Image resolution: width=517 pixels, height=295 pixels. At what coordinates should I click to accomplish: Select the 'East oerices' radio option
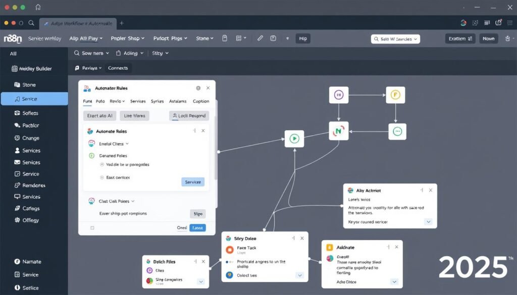tap(102, 178)
